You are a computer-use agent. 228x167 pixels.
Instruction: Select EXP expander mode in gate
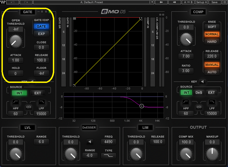[41, 34]
